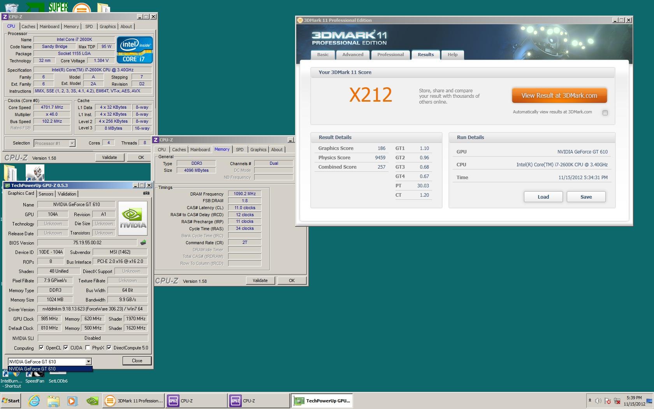Image resolution: width=654 pixels, height=409 pixels.
Task: Toggle the OpenCL checkbox in GPU-Z
Action: (41, 348)
